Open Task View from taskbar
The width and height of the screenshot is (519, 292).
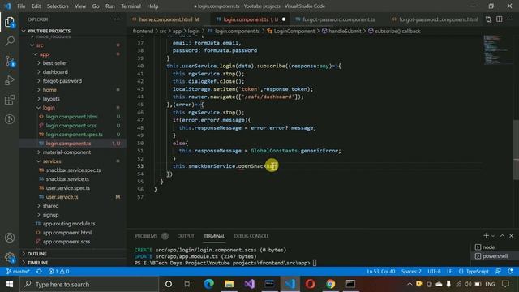[188, 284]
